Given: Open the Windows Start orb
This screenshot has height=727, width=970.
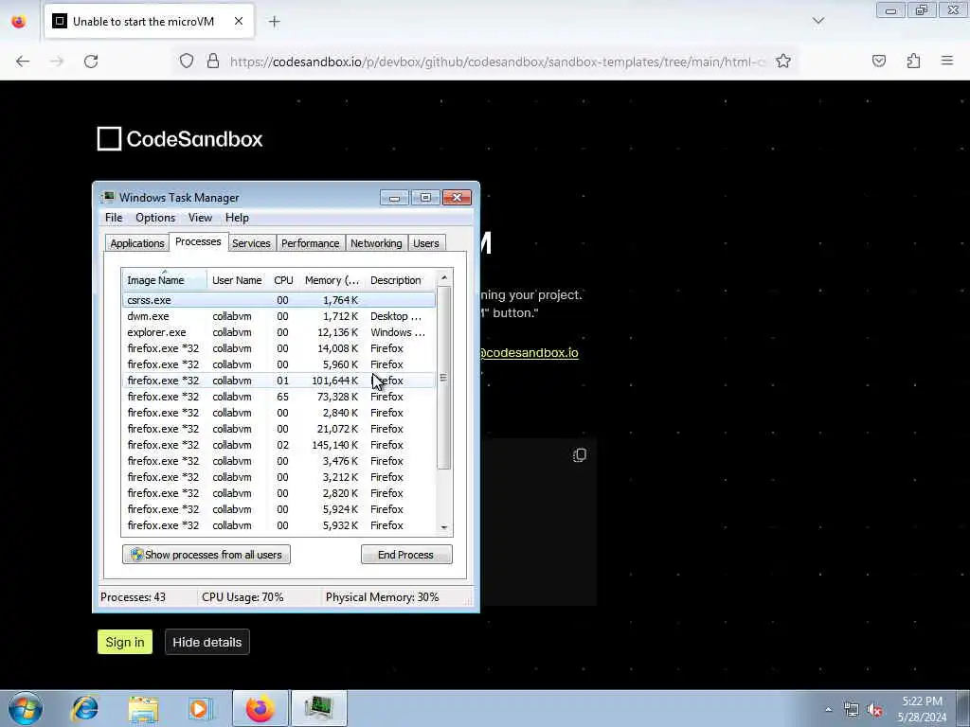Looking at the screenshot, I should pyautogui.click(x=26, y=708).
